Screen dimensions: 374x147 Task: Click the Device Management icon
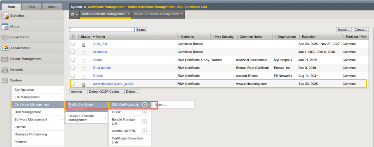pos(5,59)
